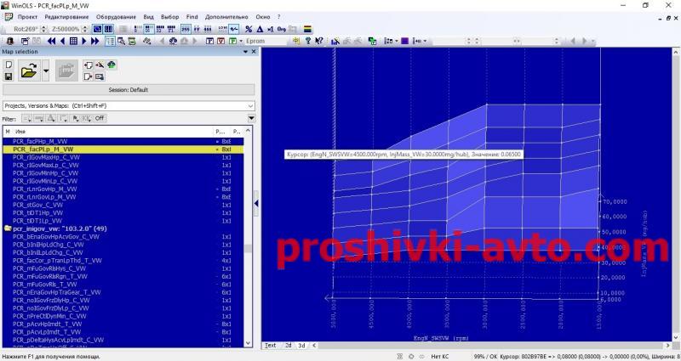Close the Map selection panel
This screenshot has width=681, height=361.
254,52
